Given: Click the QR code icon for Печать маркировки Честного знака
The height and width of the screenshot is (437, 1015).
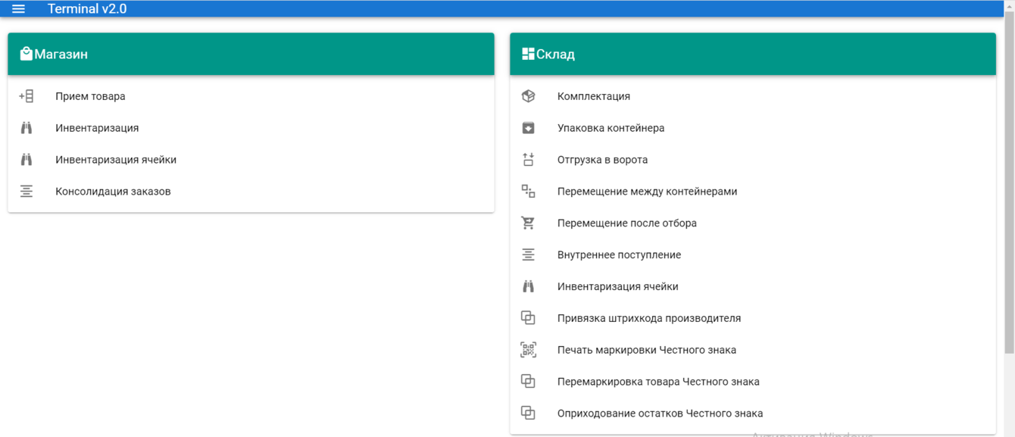Looking at the screenshot, I should (528, 349).
